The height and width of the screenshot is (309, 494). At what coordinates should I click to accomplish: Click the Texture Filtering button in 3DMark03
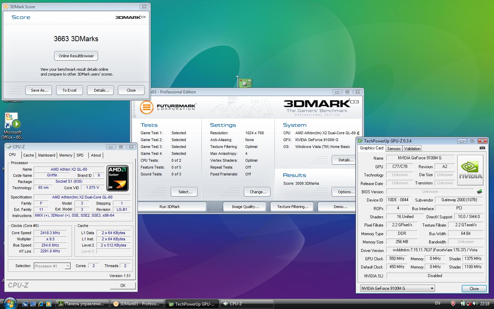293,207
